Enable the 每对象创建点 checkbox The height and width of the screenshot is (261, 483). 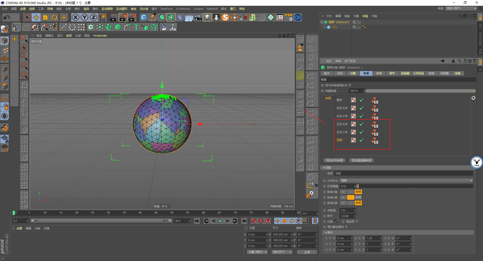347,227
